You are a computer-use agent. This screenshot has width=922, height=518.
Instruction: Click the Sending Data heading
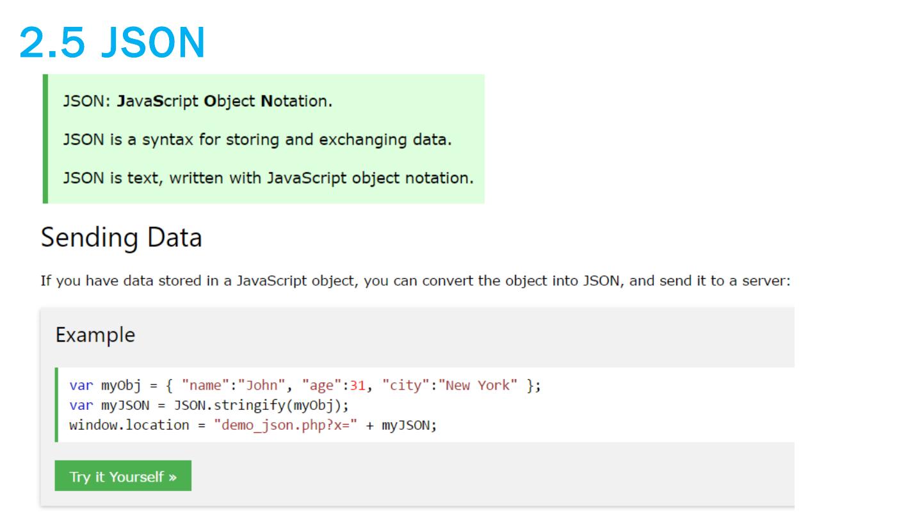pyautogui.click(x=121, y=237)
